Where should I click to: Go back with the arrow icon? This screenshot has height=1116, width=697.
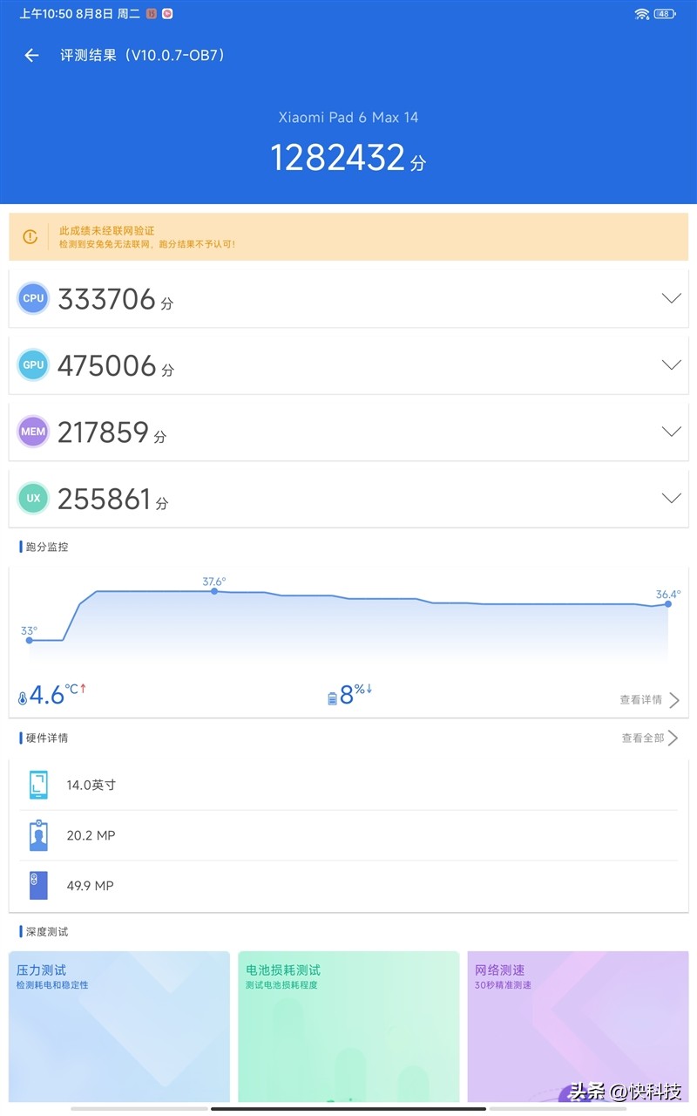tap(31, 55)
